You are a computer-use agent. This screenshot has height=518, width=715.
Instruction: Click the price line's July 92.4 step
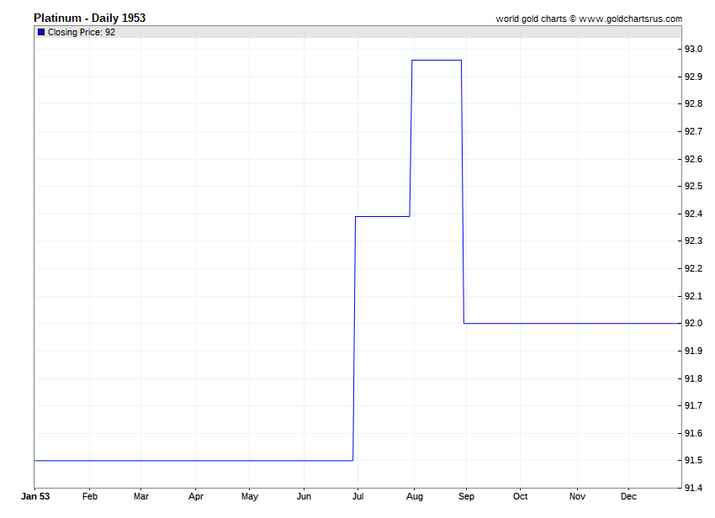[382, 217]
